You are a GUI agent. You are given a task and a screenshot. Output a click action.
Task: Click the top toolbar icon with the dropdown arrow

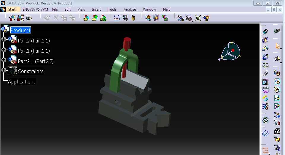pyautogui.click(x=189, y=18)
